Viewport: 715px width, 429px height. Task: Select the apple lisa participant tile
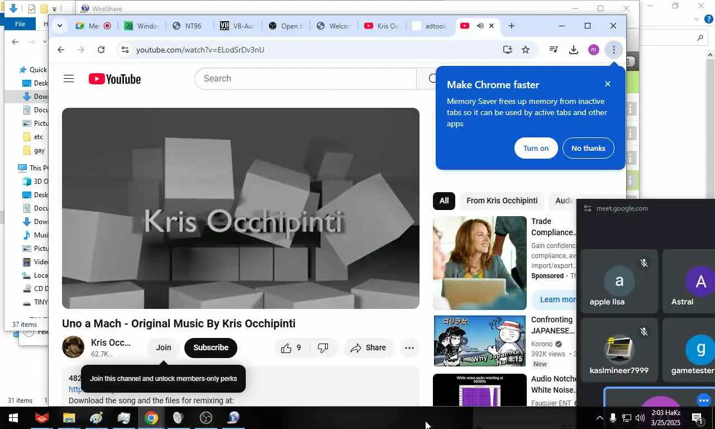pyautogui.click(x=619, y=281)
